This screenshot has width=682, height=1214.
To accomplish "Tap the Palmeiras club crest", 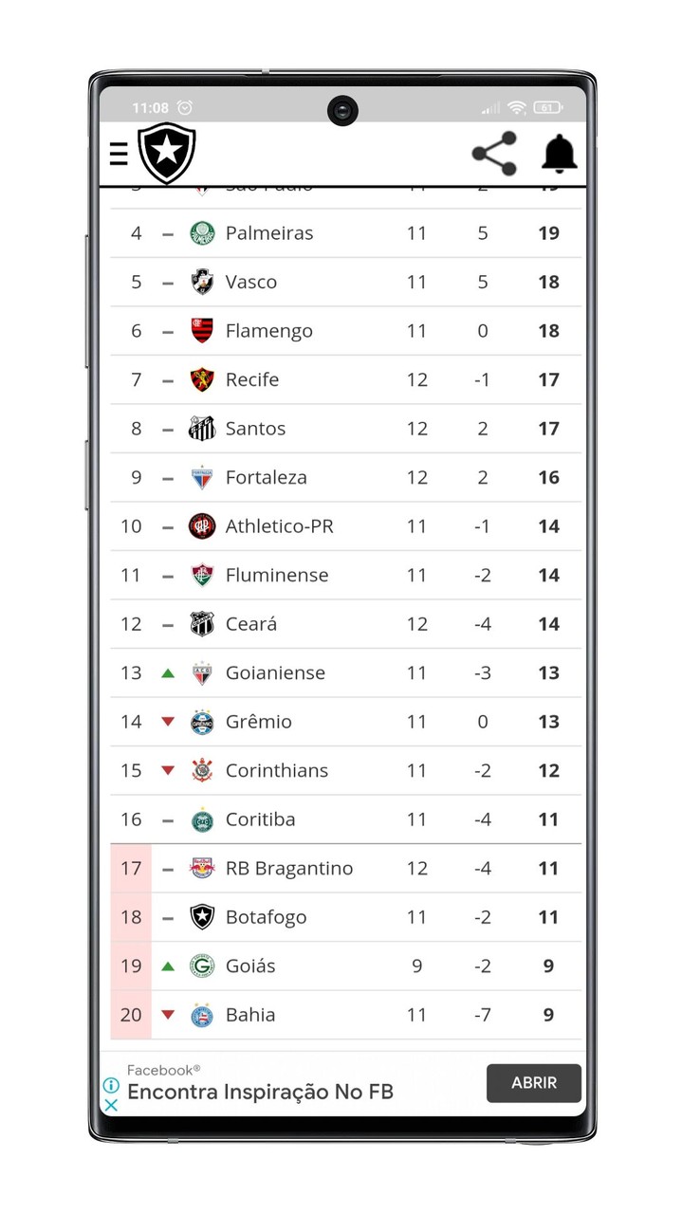I will tap(202, 233).
